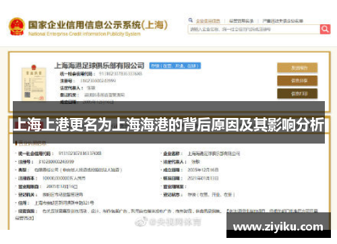Screen dimensions: 337x244
Task: Click the blue 存续 status badge
Action: 175,66
